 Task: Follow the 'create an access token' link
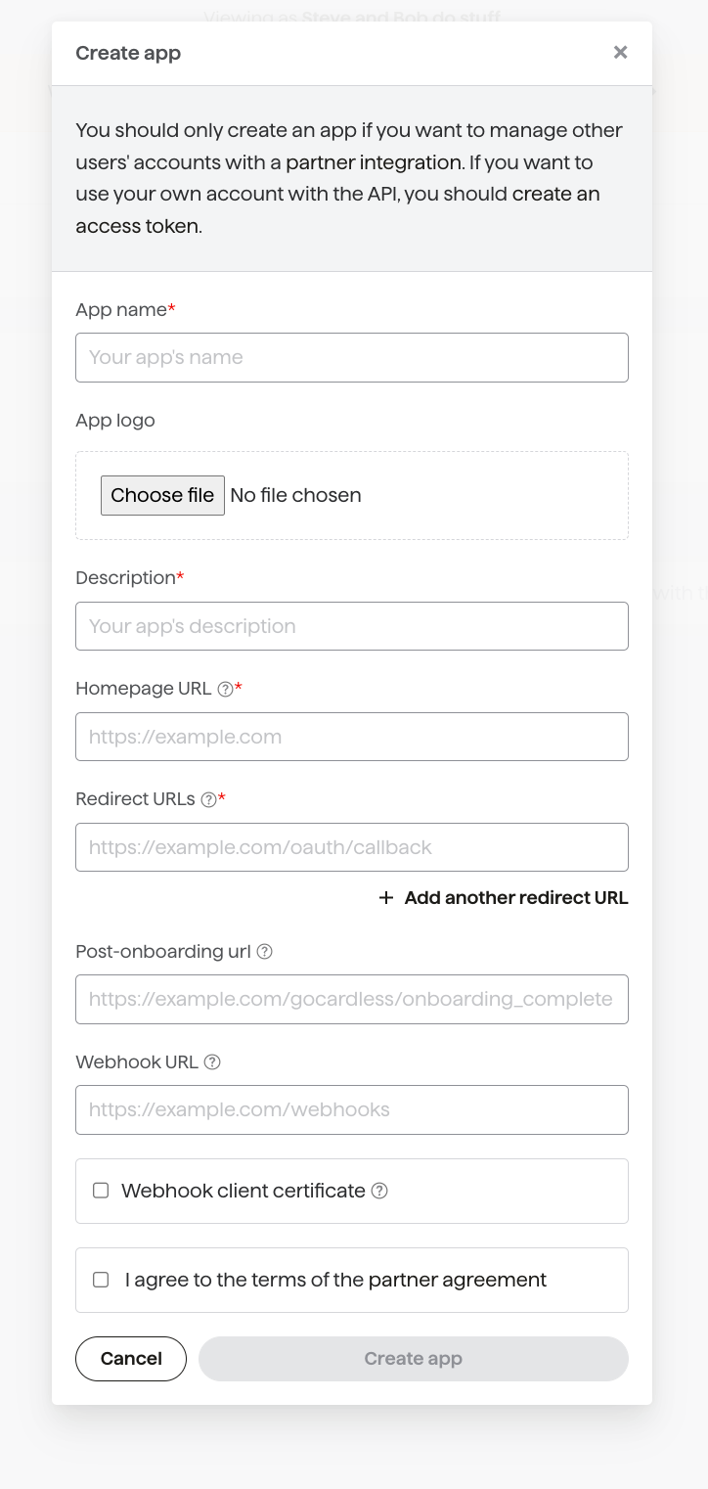(x=337, y=210)
